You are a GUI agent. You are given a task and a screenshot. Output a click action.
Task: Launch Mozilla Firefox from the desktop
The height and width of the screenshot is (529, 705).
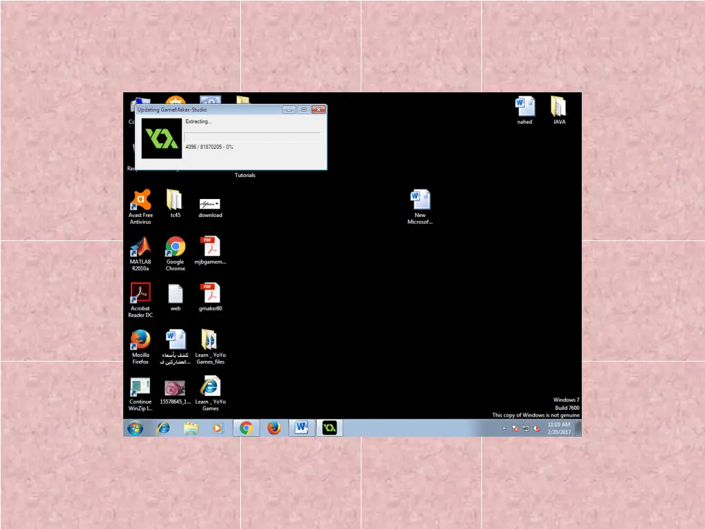[140, 340]
